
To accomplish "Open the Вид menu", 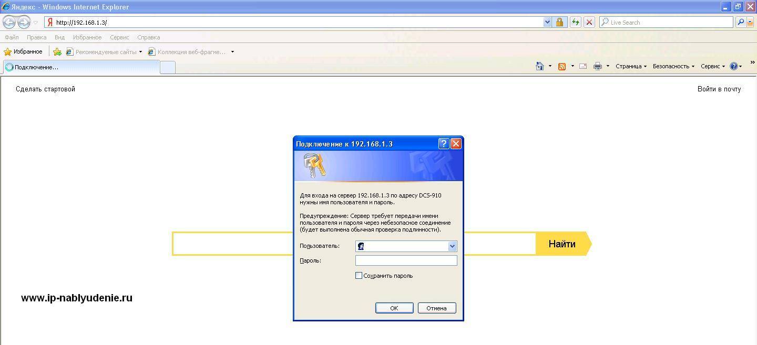I will tap(59, 37).
